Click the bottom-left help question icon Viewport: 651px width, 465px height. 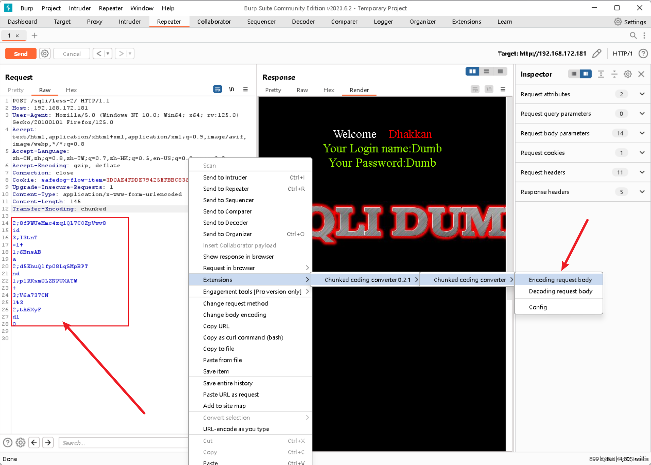click(8, 442)
